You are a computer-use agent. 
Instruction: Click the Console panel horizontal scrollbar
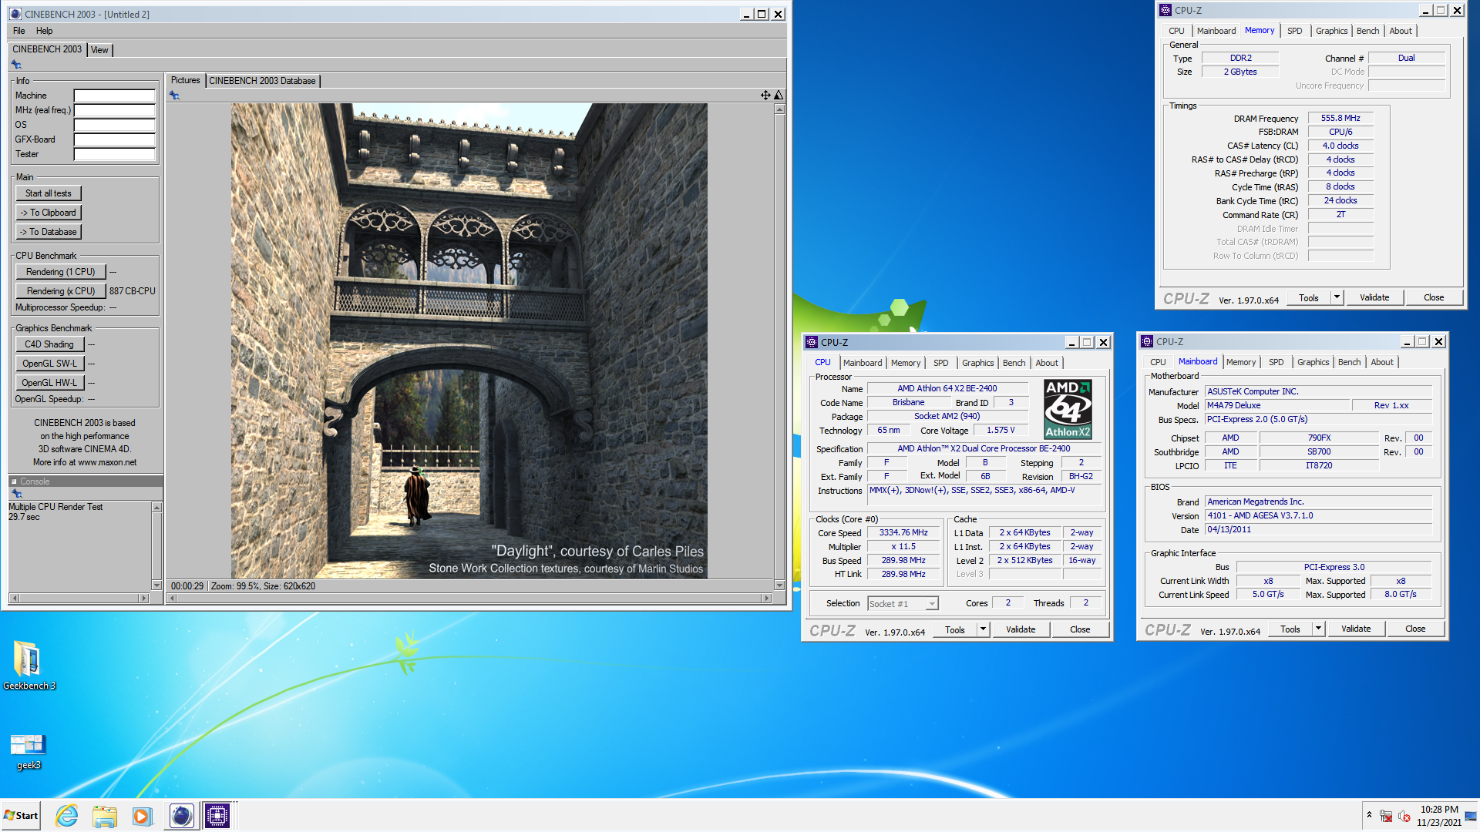[x=79, y=599]
